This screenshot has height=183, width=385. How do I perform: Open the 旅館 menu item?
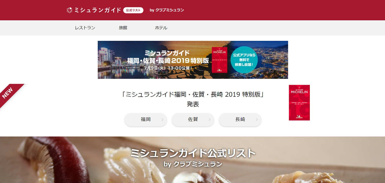click(x=123, y=28)
